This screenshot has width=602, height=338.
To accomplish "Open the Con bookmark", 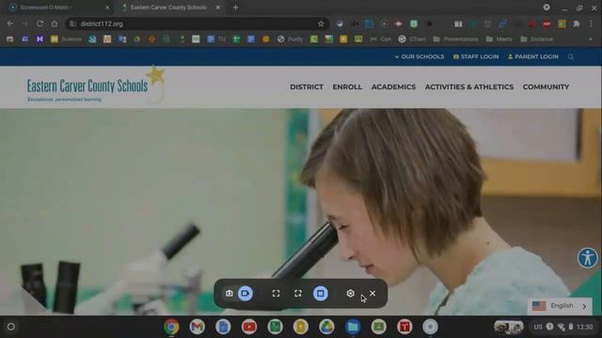I will (380, 39).
